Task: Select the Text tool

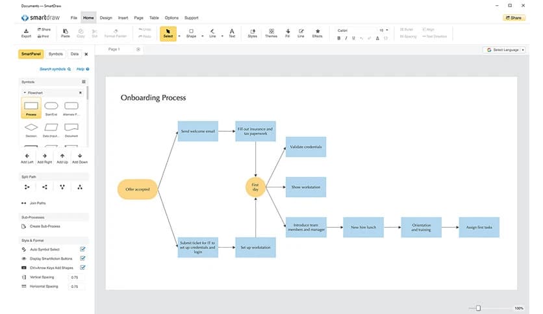Action: (x=232, y=32)
